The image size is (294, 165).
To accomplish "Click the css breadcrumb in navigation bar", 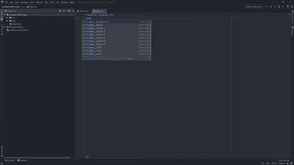I will (23, 6).
